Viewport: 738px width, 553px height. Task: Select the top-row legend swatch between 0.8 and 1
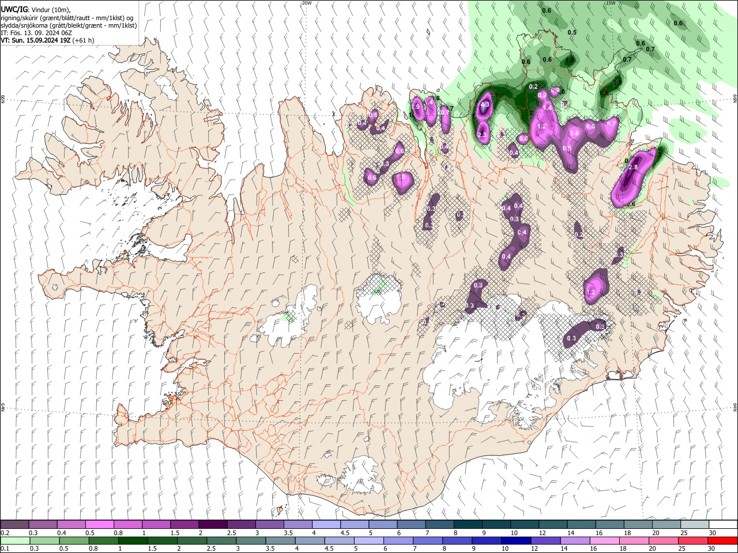(127, 525)
